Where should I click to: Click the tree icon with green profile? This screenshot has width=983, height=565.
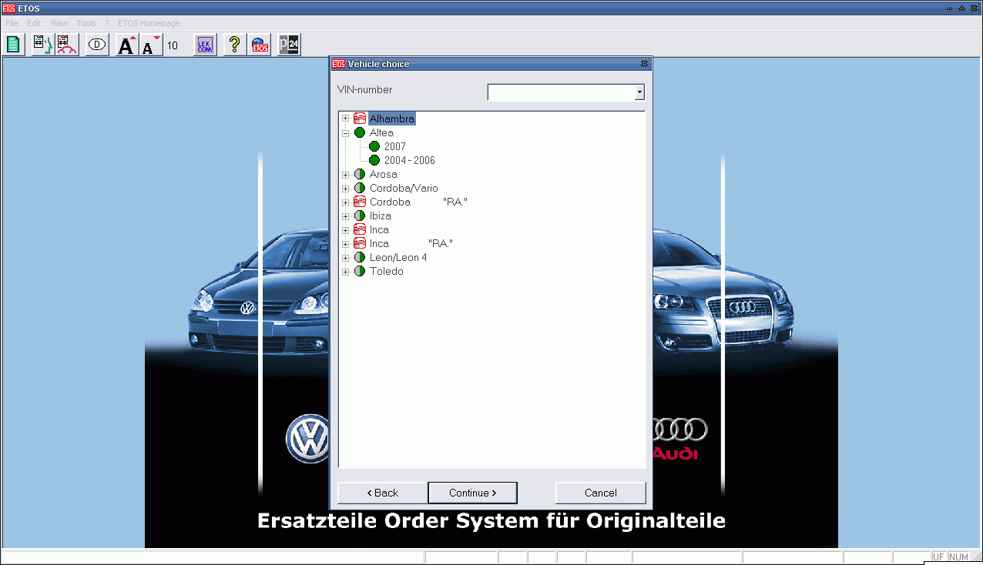(x=42, y=45)
